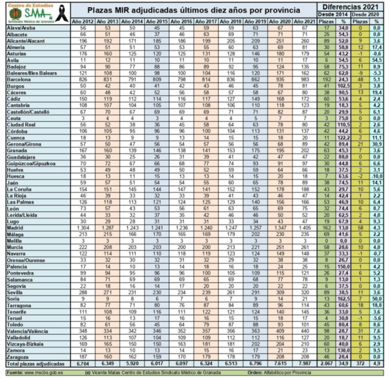Click the 'Centro de Estudios' heading text

[x=30, y=5]
